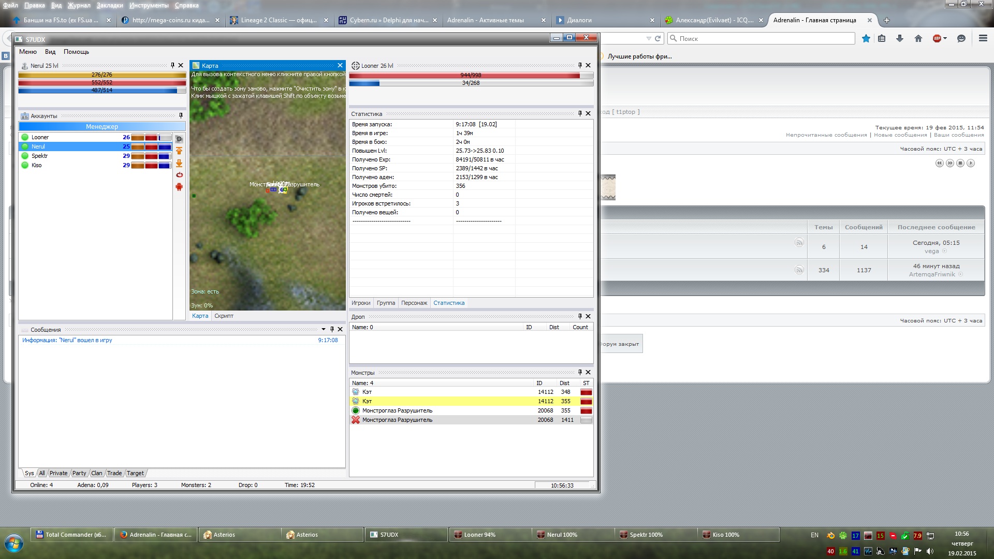
Task: Pin the Looner 26 lvl target panel
Action: (x=580, y=65)
